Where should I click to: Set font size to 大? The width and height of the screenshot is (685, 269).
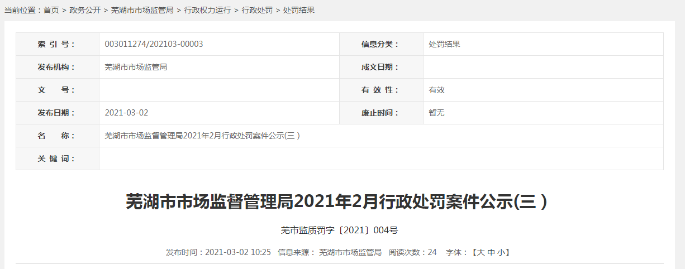tap(481, 252)
